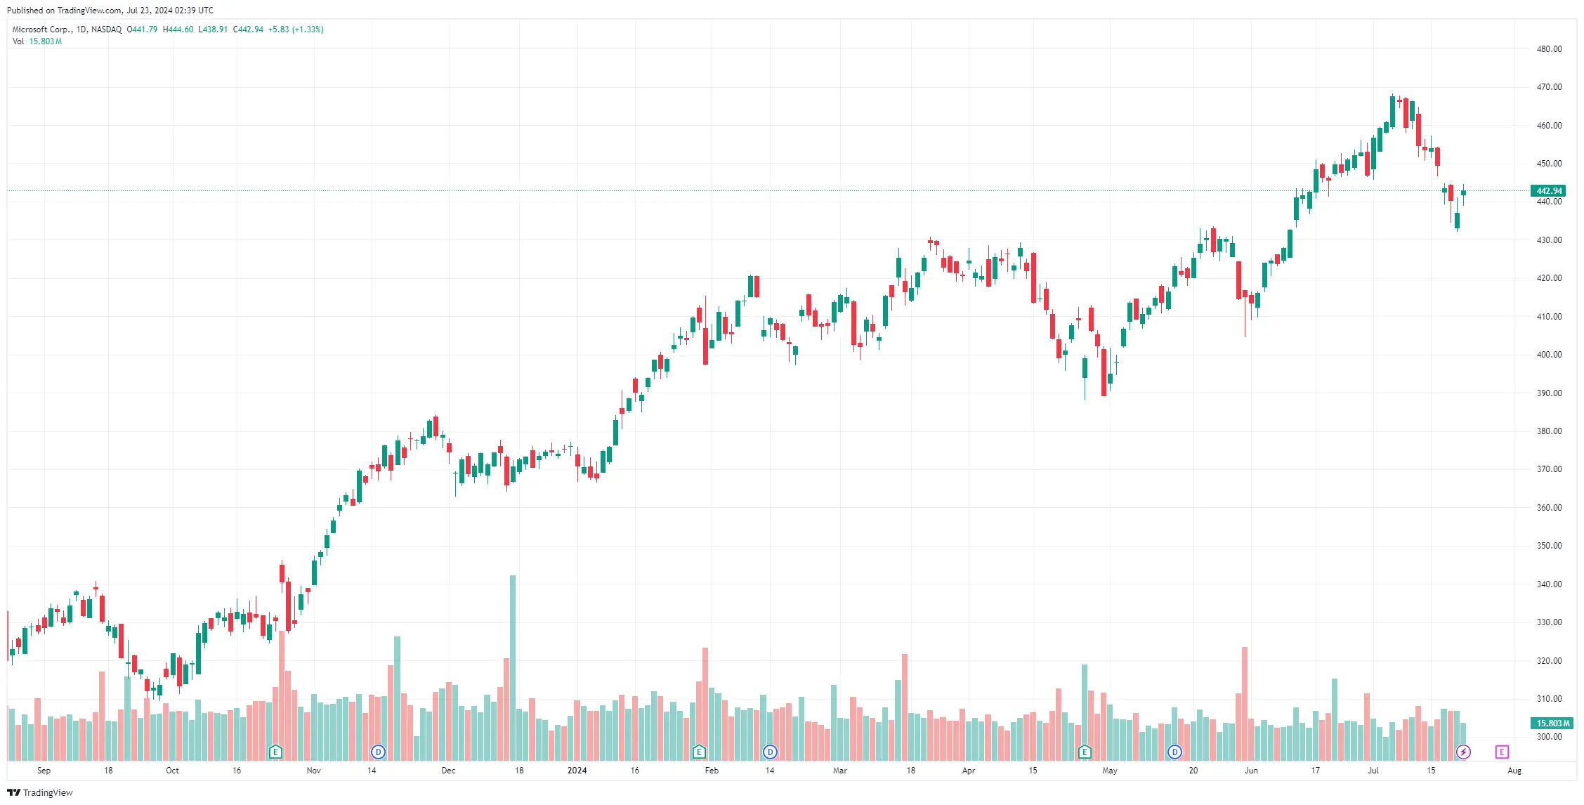Click the 480.00 price scale label
This screenshot has width=1584, height=805.
click(x=1549, y=49)
